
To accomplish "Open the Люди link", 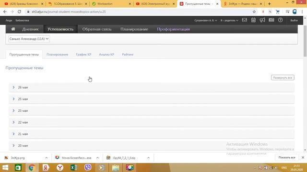I will [9, 20].
